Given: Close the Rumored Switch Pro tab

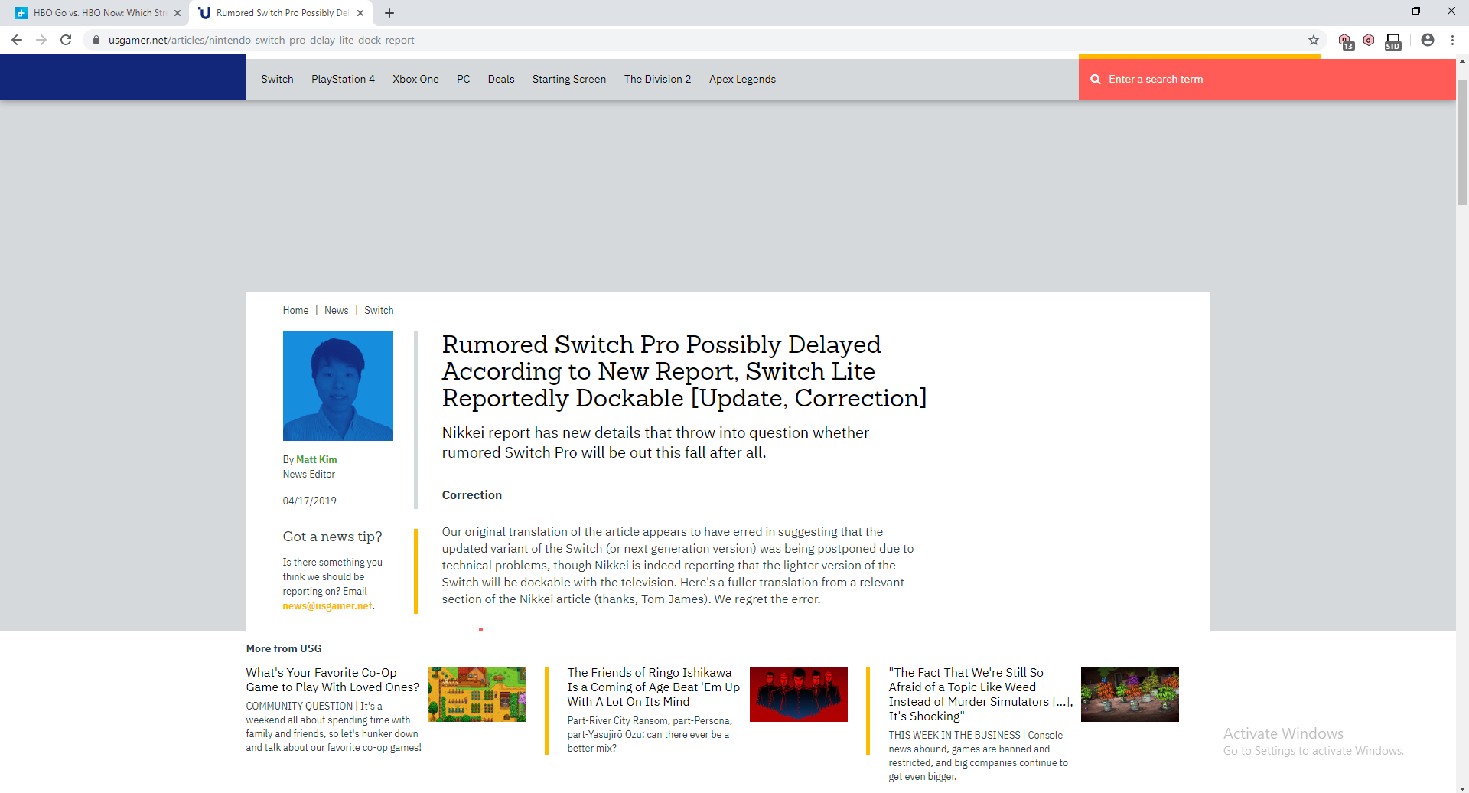Looking at the screenshot, I should coord(360,13).
